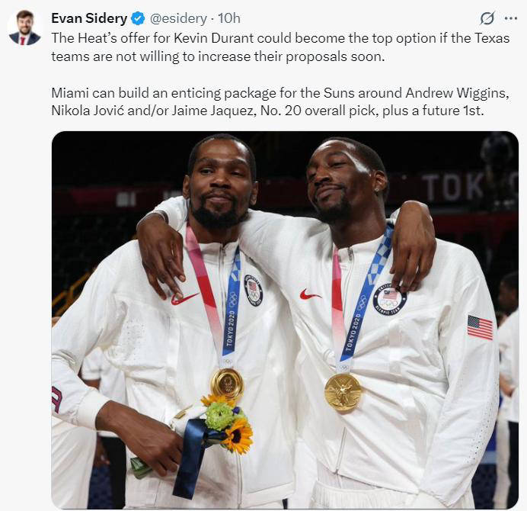This screenshot has width=527, height=511.
Task: Open Evan Sidery's profile avatar
Action: pyautogui.click(x=24, y=27)
